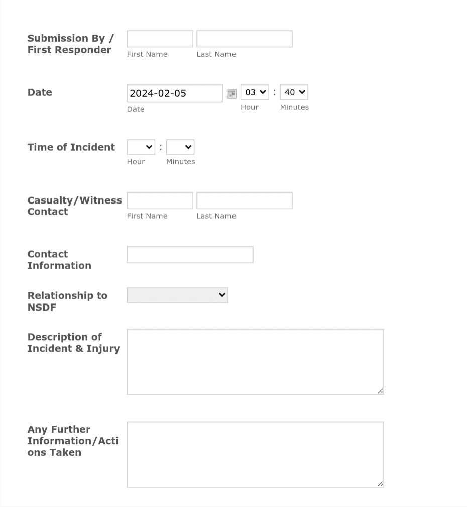Click the Casualty/Witness First Name field
This screenshot has width=467, height=507.
pyautogui.click(x=159, y=200)
